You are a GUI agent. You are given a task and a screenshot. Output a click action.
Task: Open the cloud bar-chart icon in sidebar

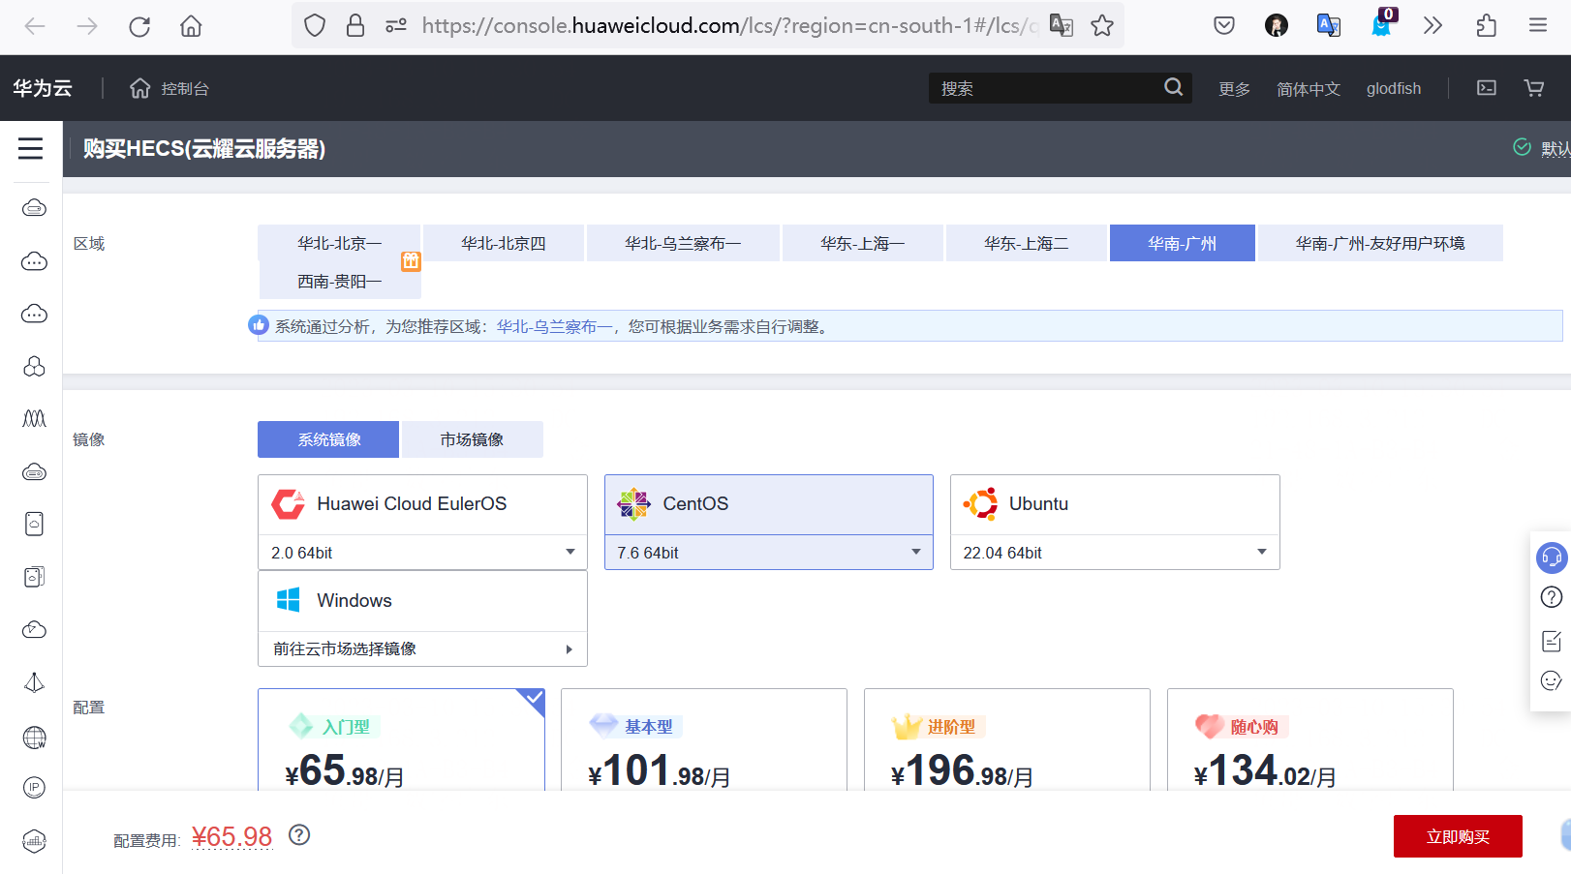point(34,840)
